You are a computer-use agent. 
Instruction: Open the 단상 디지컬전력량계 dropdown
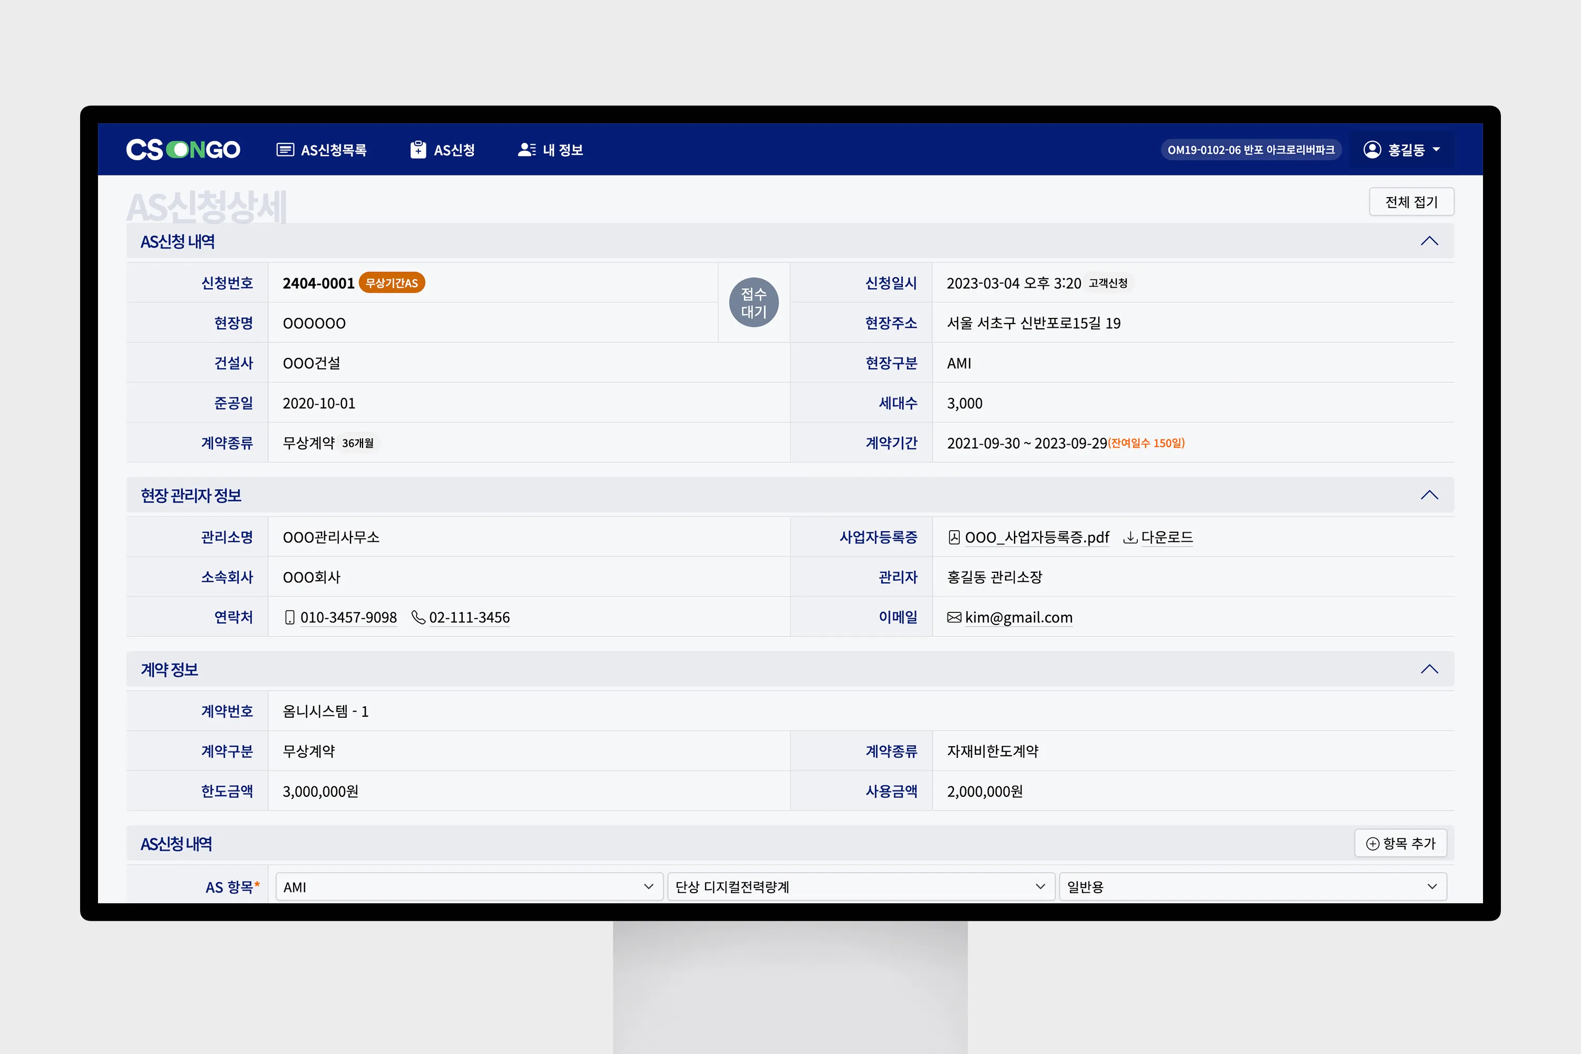(861, 886)
